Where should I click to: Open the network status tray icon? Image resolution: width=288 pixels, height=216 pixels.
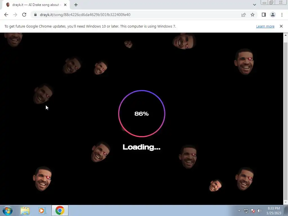pos(246,211)
